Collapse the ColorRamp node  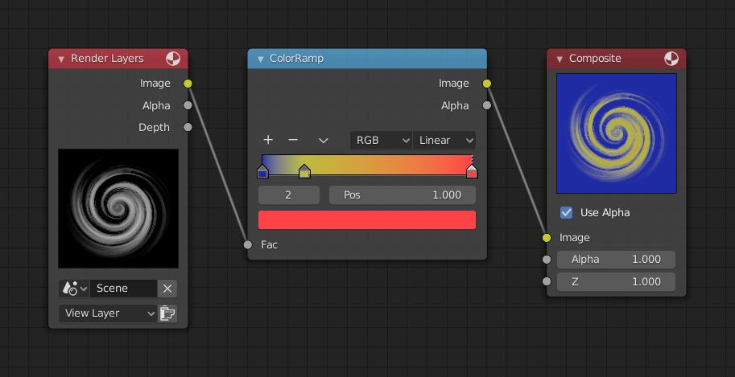[x=260, y=59]
